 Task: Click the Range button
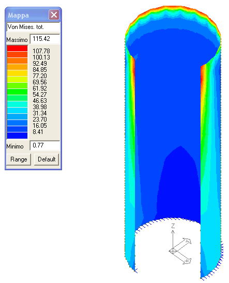(x=19, y=159)
